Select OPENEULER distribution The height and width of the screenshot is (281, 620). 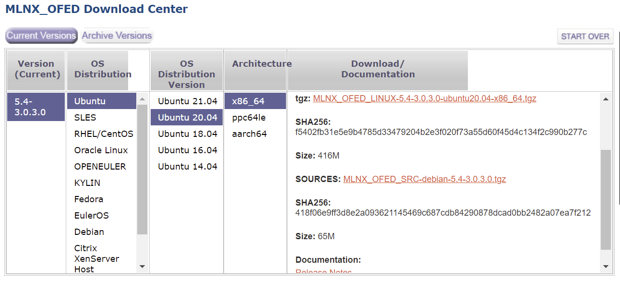point(102,167)
